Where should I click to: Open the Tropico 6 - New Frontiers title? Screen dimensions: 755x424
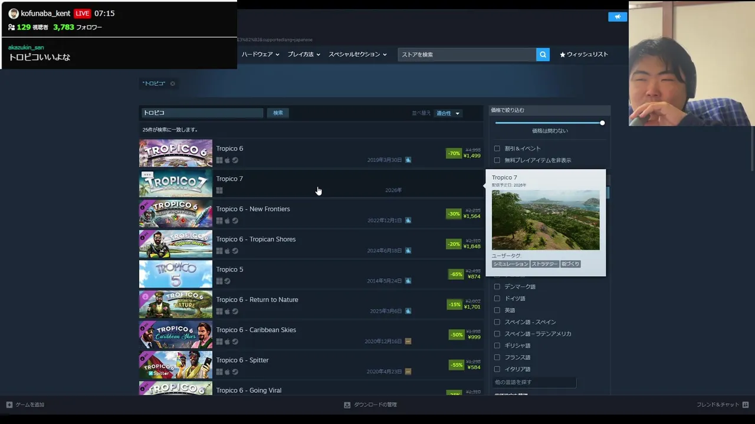coord(253,209)
